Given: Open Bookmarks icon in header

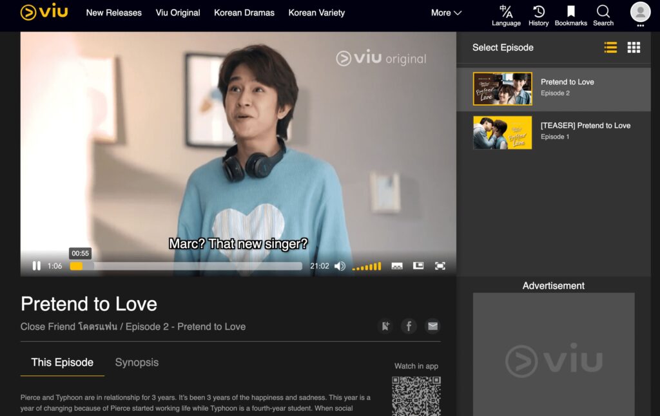Looking at the screenshot, I should click(571, 15).
